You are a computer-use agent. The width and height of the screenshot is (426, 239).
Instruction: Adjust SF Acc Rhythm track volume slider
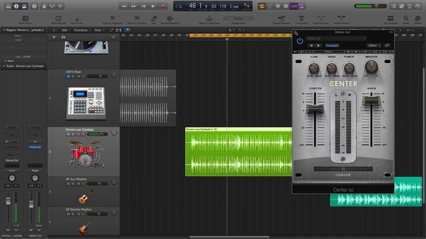(x=97, y=184)
